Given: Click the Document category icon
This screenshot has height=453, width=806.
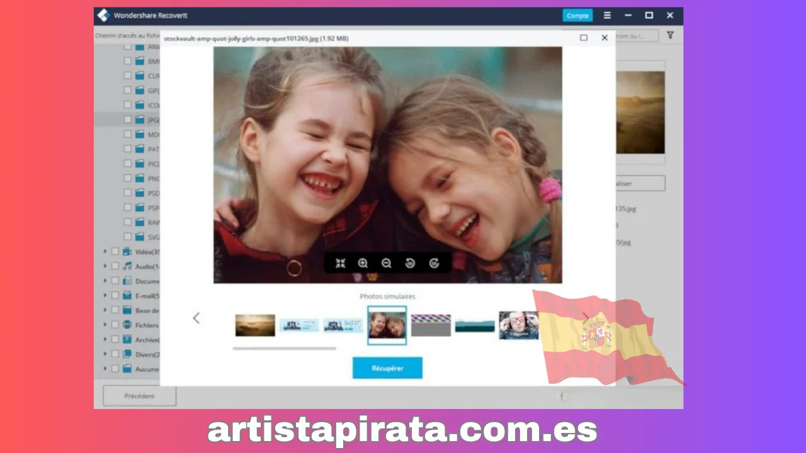Looking at the screenshot, I should click(x=127, y=281).
